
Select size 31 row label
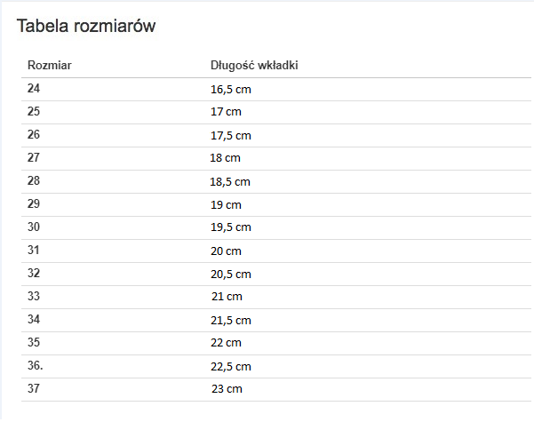[34, 251]
